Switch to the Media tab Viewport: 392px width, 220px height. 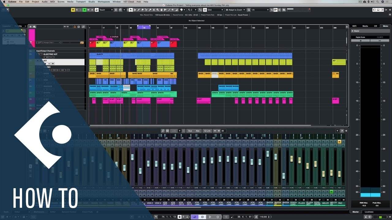coord(365,26)
